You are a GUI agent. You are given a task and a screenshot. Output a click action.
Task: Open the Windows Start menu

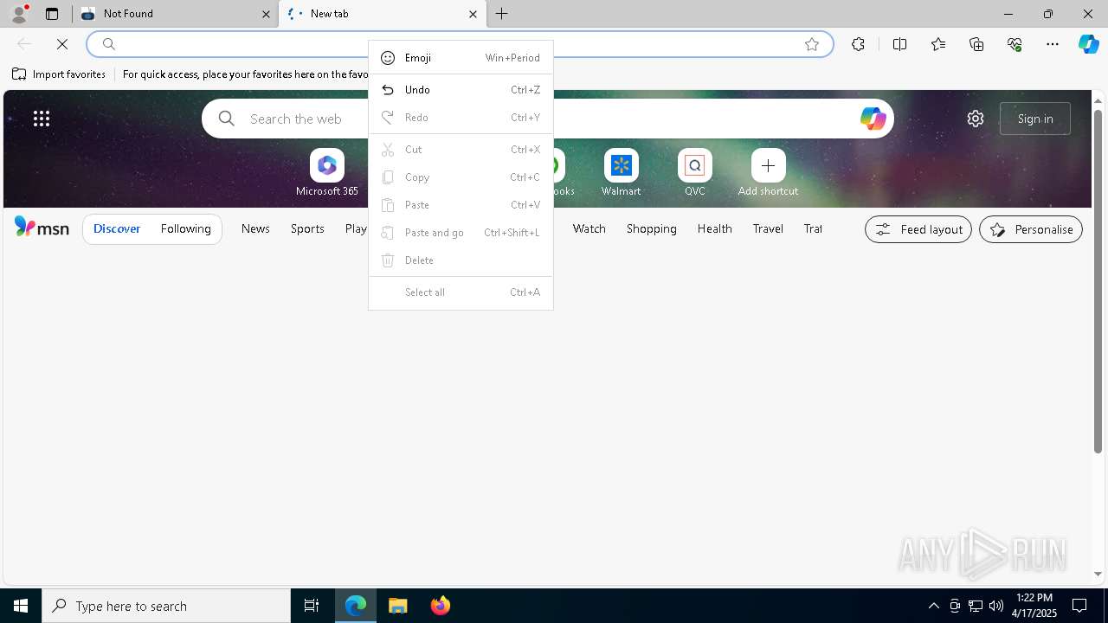coord(21,606)
